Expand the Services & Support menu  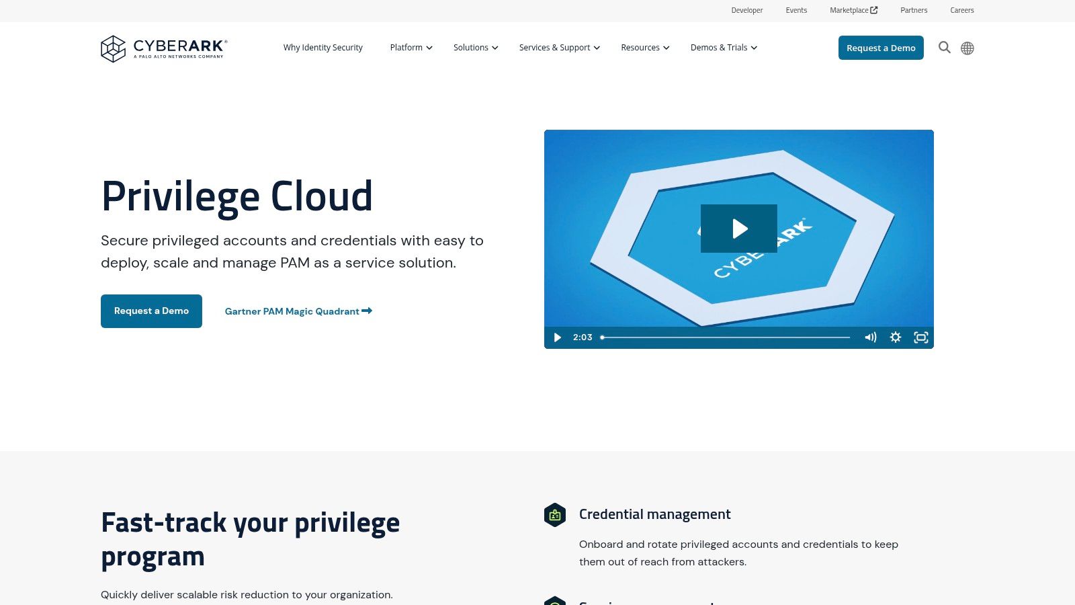pos(560,48)
